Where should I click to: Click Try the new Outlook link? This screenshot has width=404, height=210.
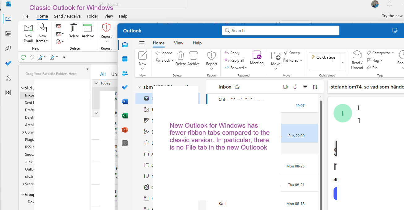[x=392, y=15]
